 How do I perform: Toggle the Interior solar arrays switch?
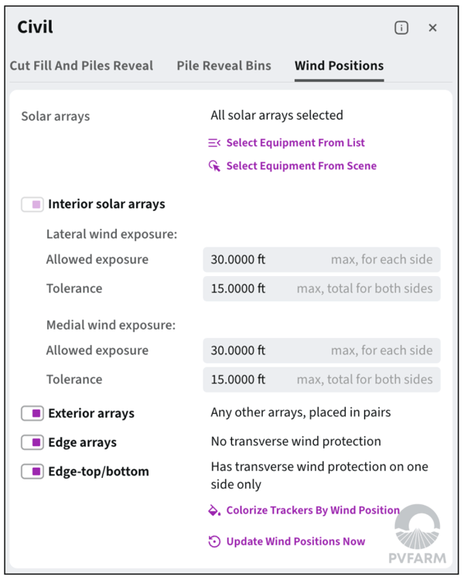(32, 205)
